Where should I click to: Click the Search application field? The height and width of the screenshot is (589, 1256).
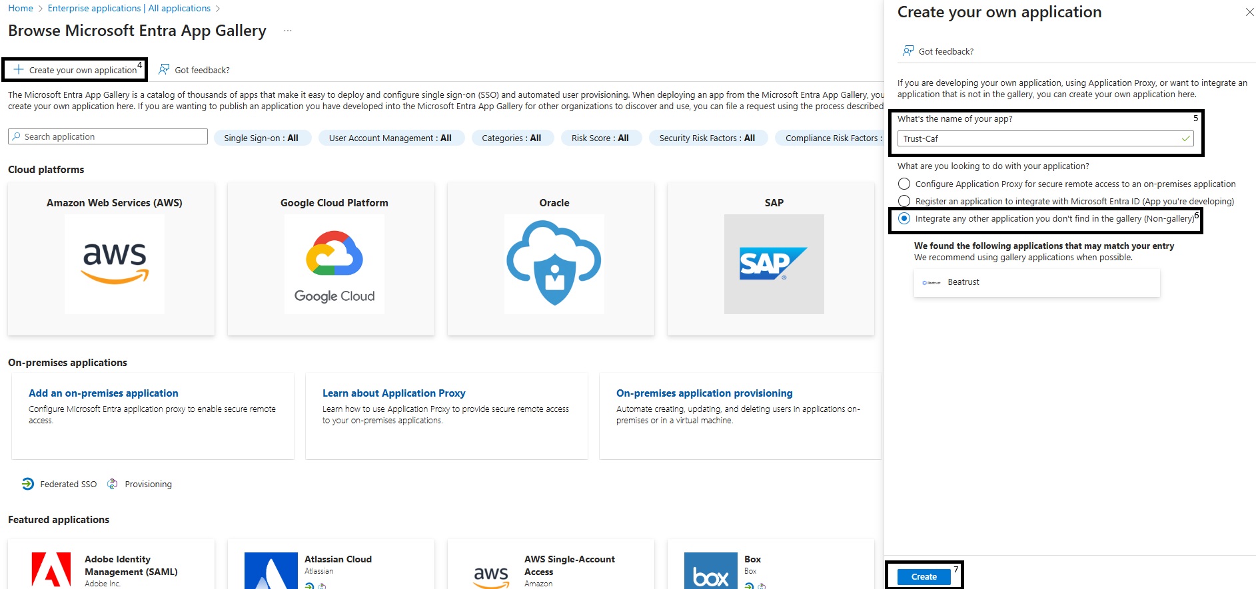pos(108,136)
